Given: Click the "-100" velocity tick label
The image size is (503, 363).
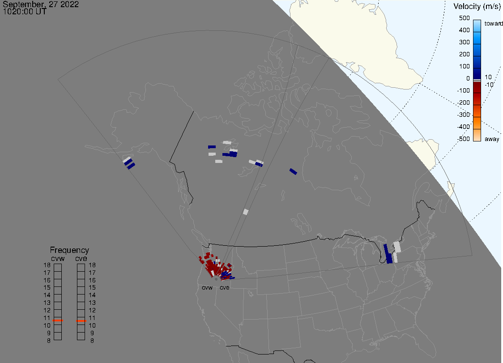Looking at the screenshot, I should tap(463, 90).
